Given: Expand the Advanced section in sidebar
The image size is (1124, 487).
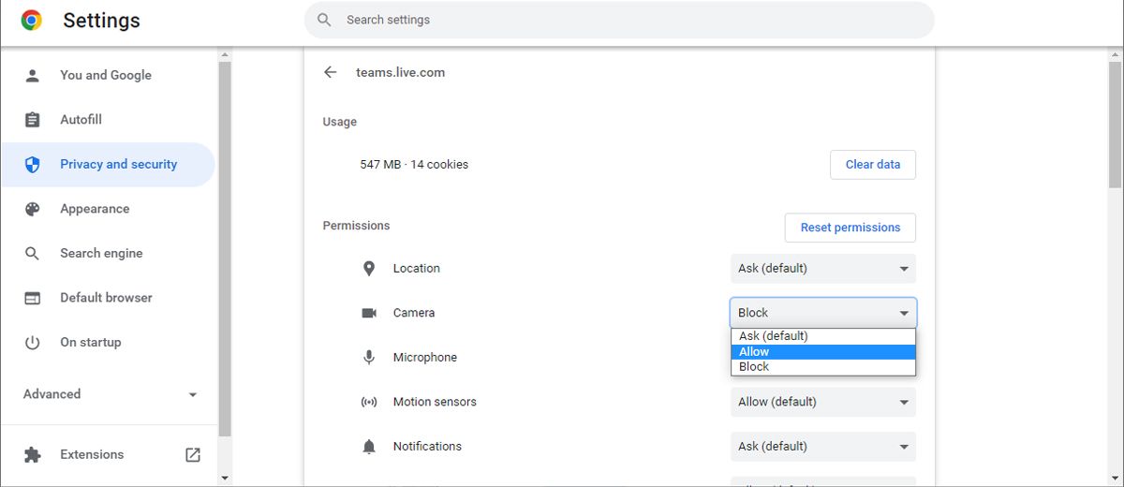Looking at the screenshot, I should (x=110, y=394).
